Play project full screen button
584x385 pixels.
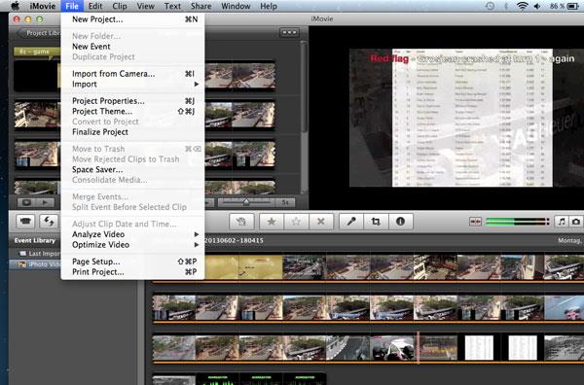click(26, 202)
